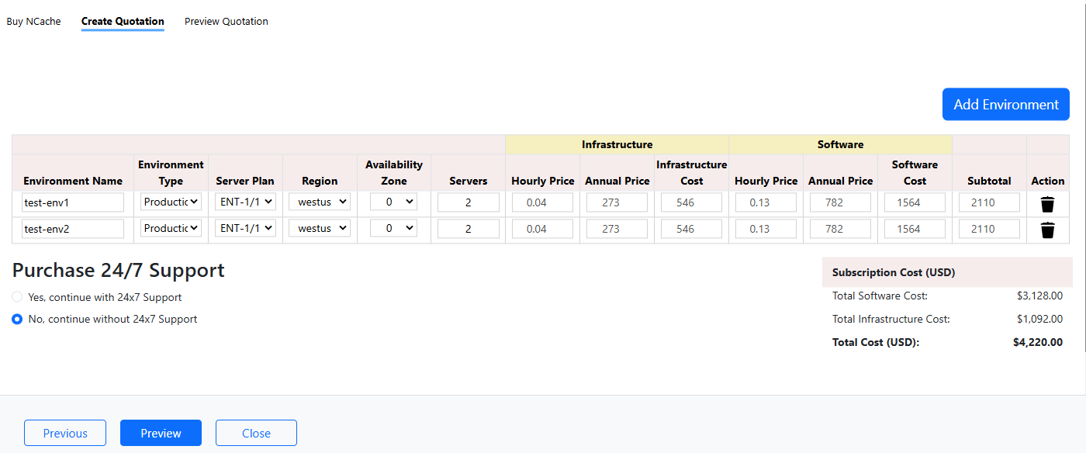
Task: Click Infrastructure Cost field for test-env2
Action: [691, 228]
